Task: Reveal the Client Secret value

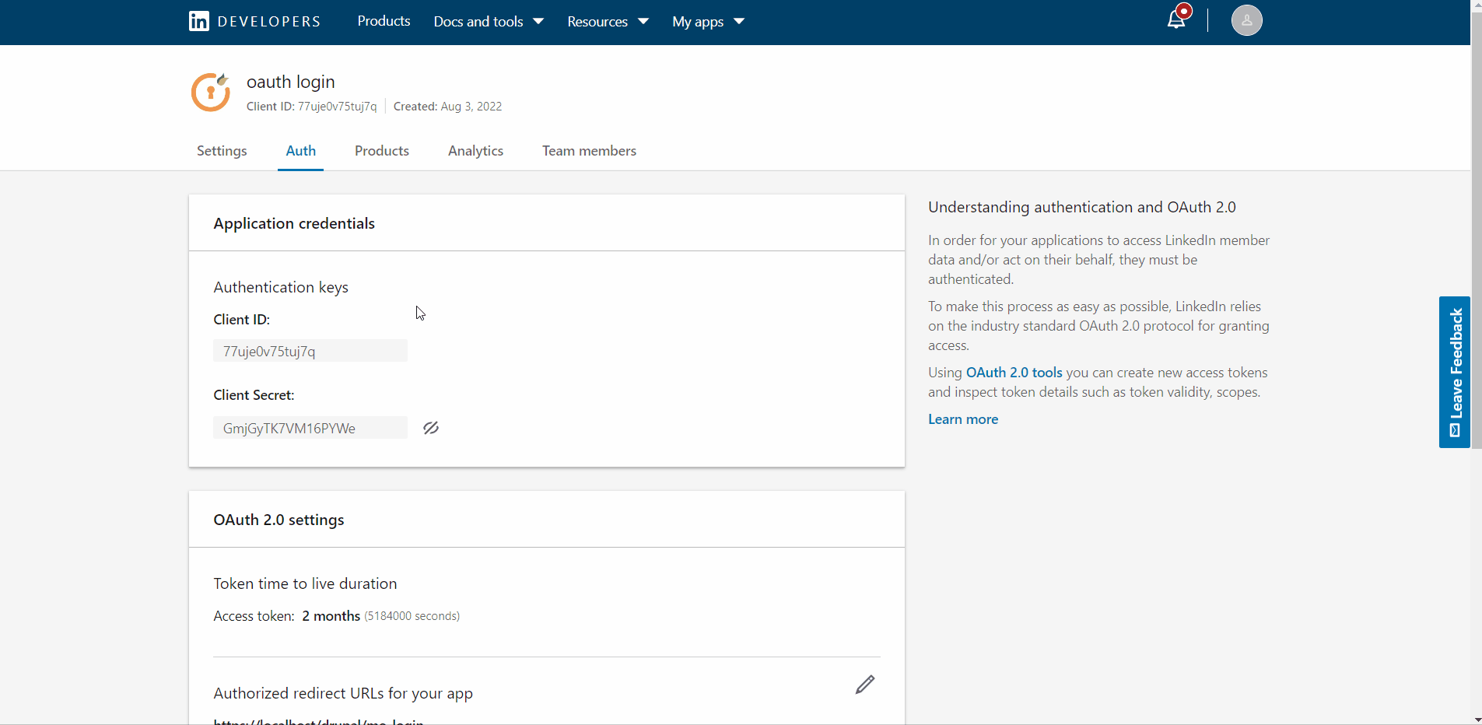Action: [431, 428]
